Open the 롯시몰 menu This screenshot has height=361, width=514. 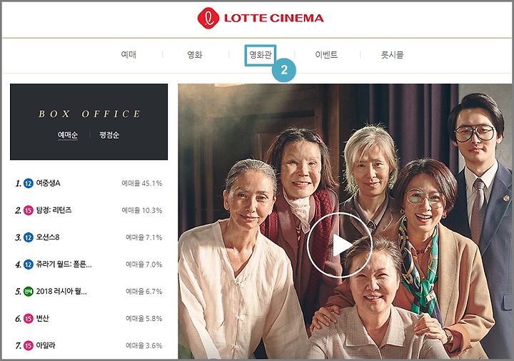392,54
